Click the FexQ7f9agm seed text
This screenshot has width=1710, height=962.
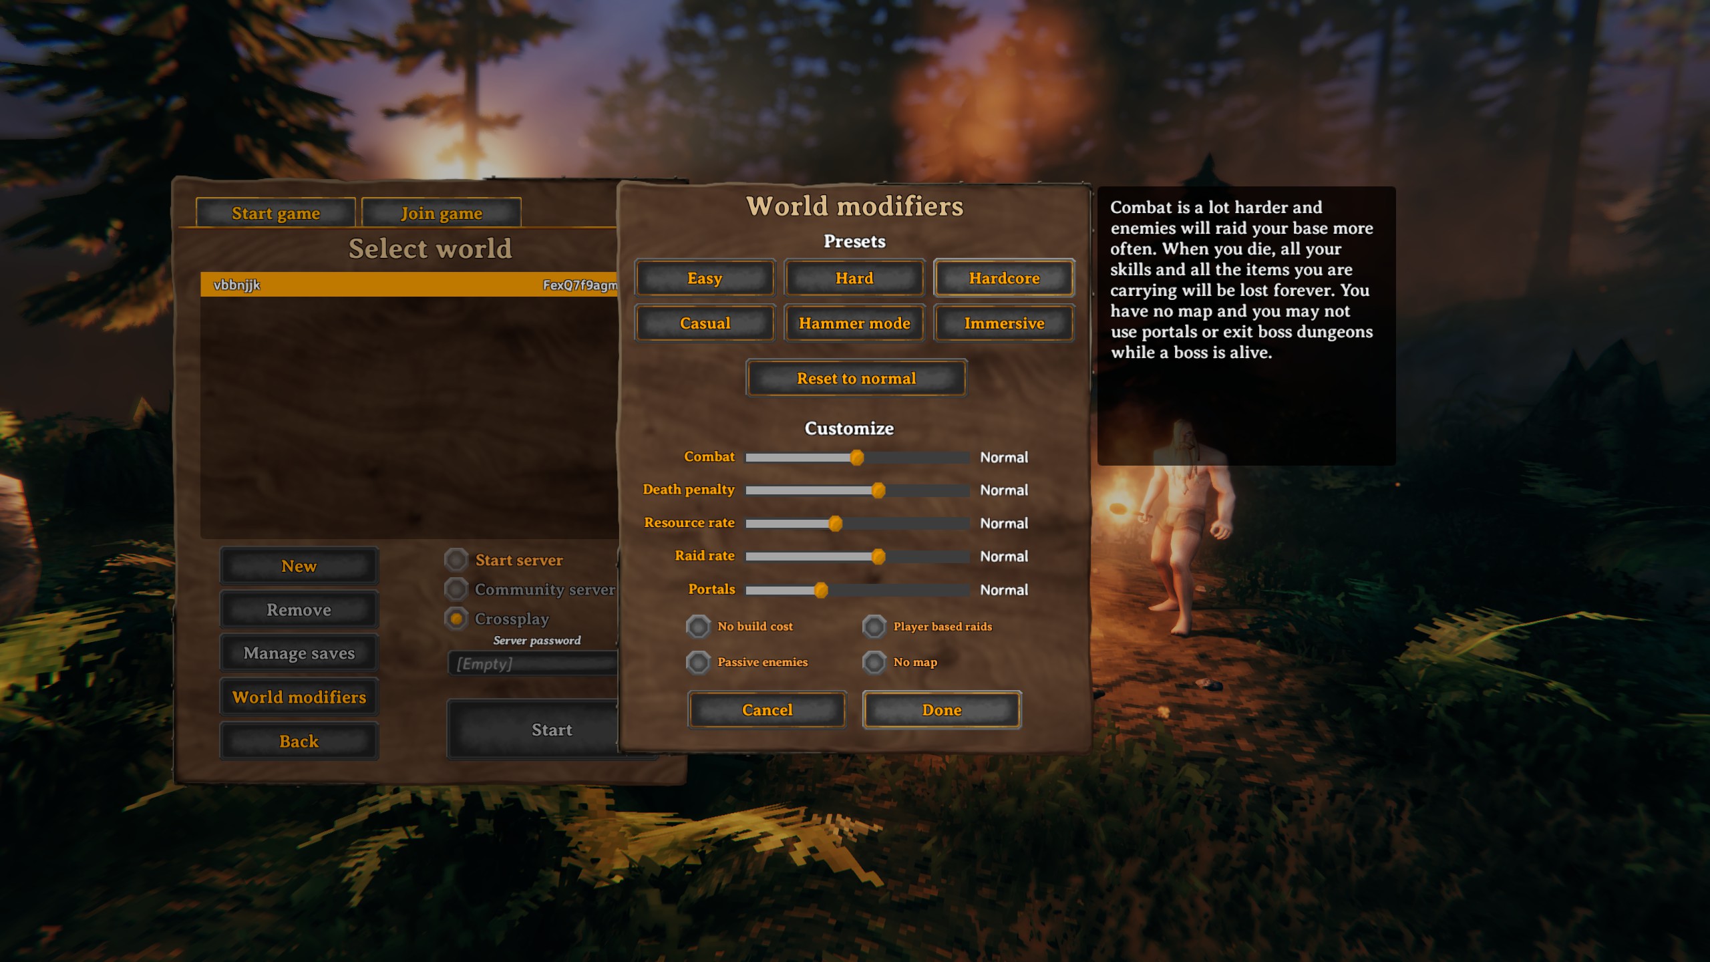[x=580, y=285]
